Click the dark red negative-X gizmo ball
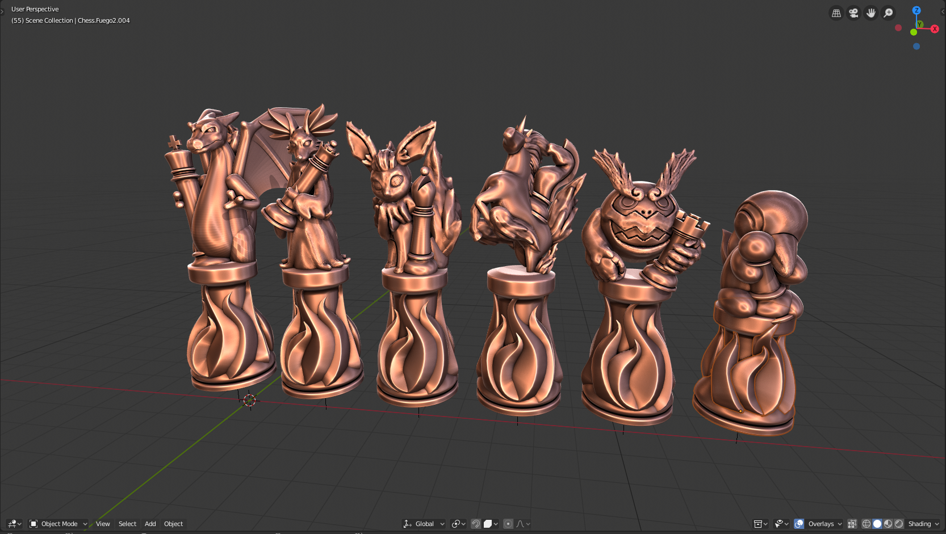 898,28
